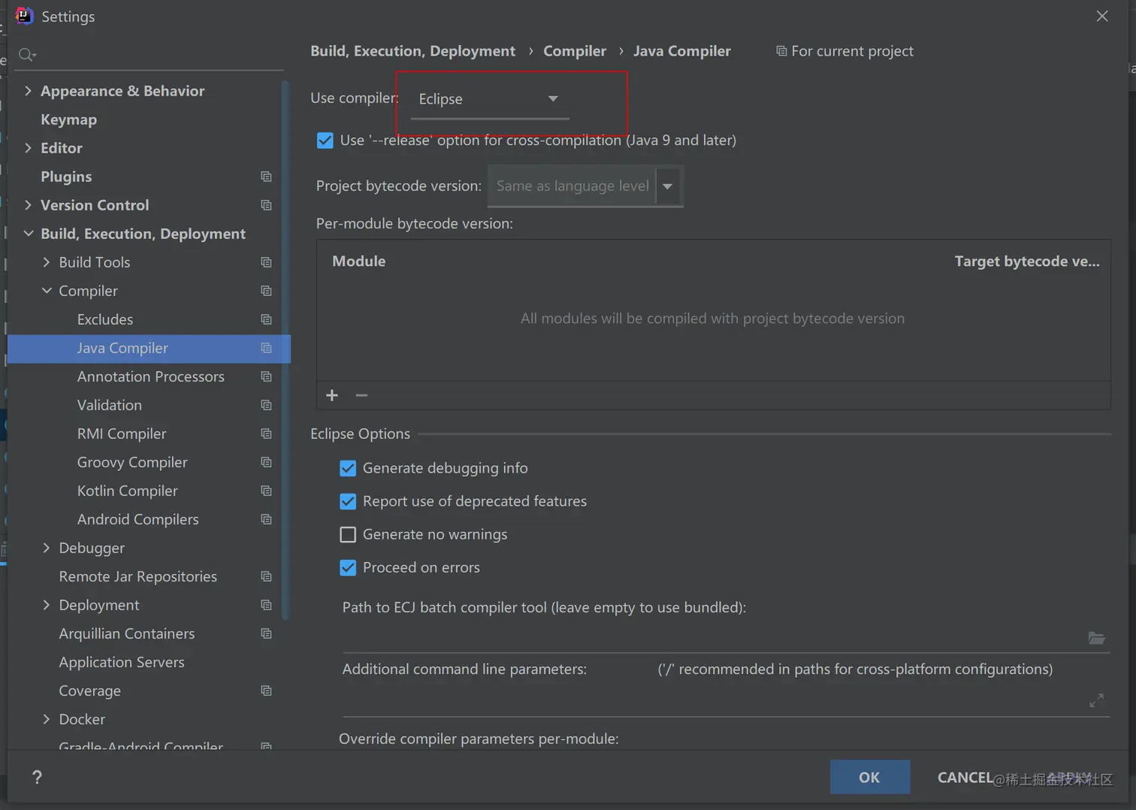Disable Generate debugging info checkbox

pyautogui.click(x=348, y=468)
